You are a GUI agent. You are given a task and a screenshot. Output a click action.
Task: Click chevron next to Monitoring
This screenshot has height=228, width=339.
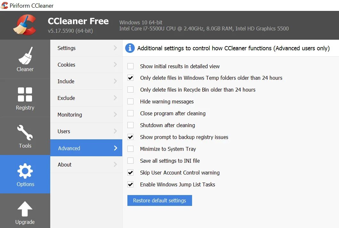coord(115,114)
